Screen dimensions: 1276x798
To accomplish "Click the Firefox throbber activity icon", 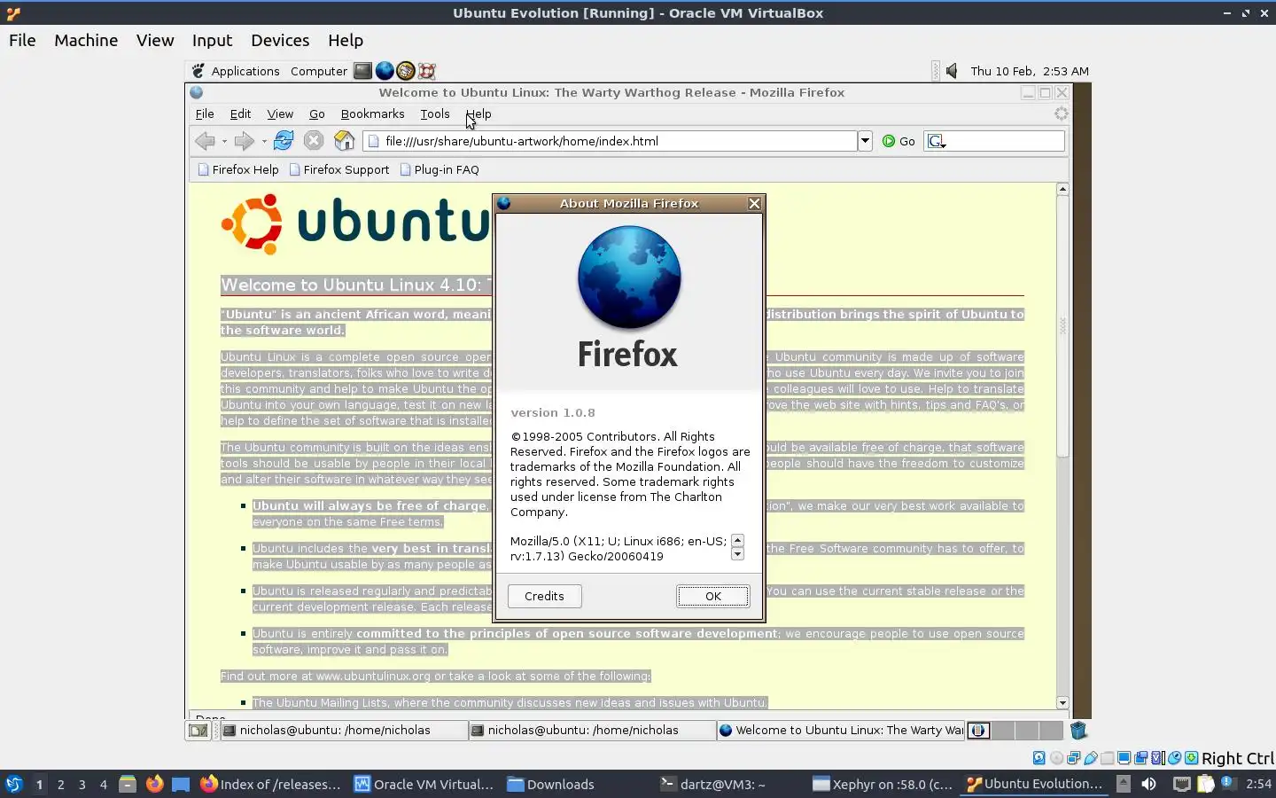I will pos(1061,113).
